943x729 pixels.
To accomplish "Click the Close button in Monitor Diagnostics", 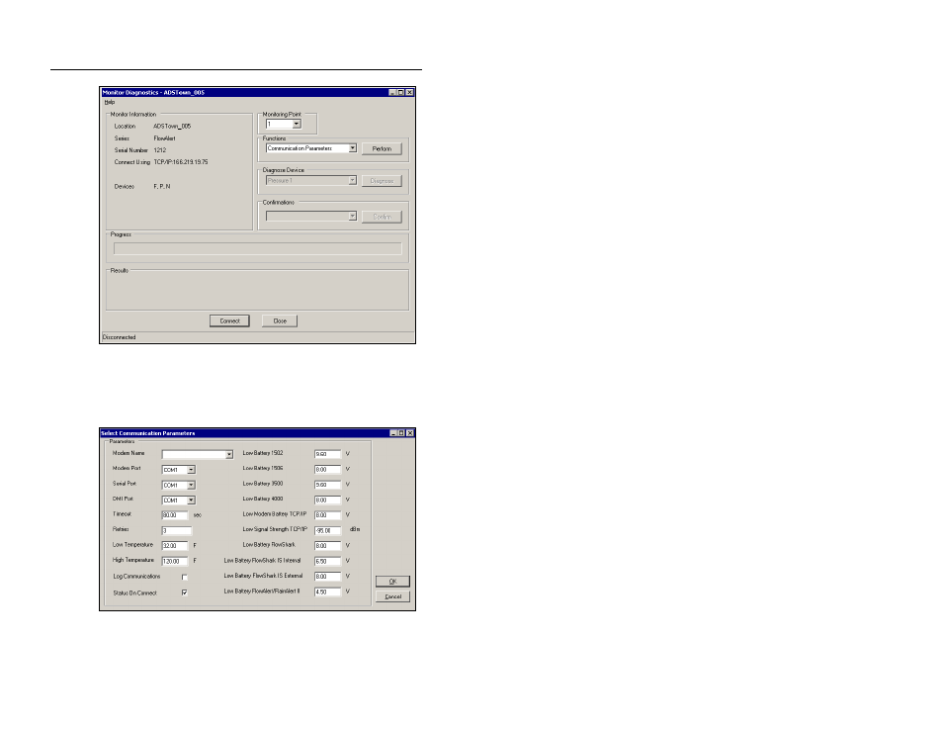I will pyautogui.click(x=280, y=320).
